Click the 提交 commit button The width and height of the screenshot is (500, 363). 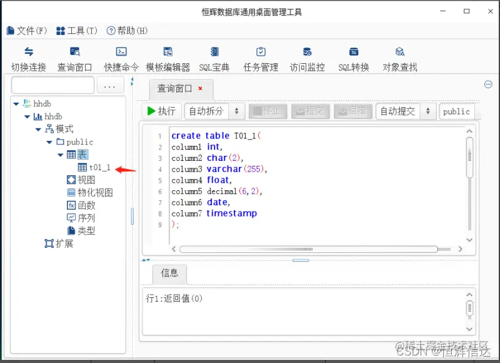[311, 111]
